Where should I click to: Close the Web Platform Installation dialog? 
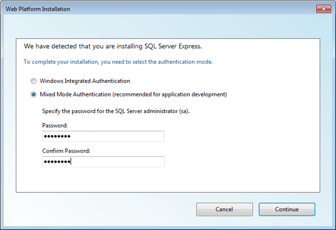point(323,9)
